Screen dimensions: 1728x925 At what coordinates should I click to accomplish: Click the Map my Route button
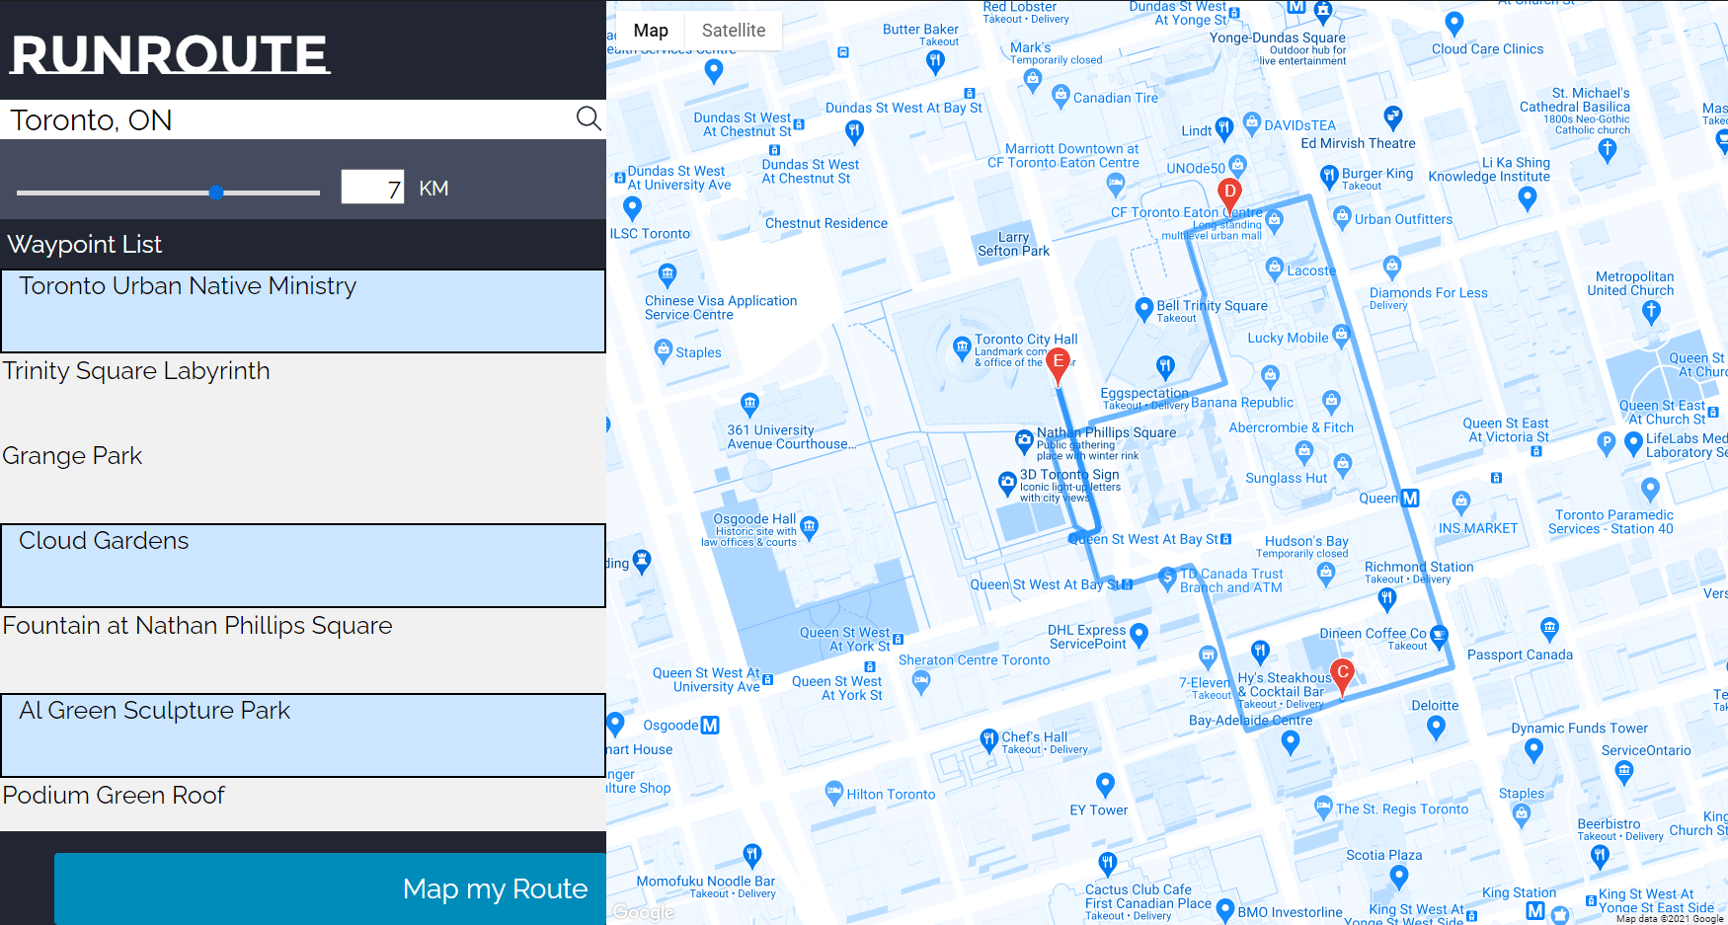(330, 888)
